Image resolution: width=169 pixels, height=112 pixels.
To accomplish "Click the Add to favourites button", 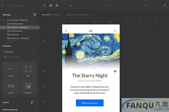I will pyautogui.click(x=90, y=103).
